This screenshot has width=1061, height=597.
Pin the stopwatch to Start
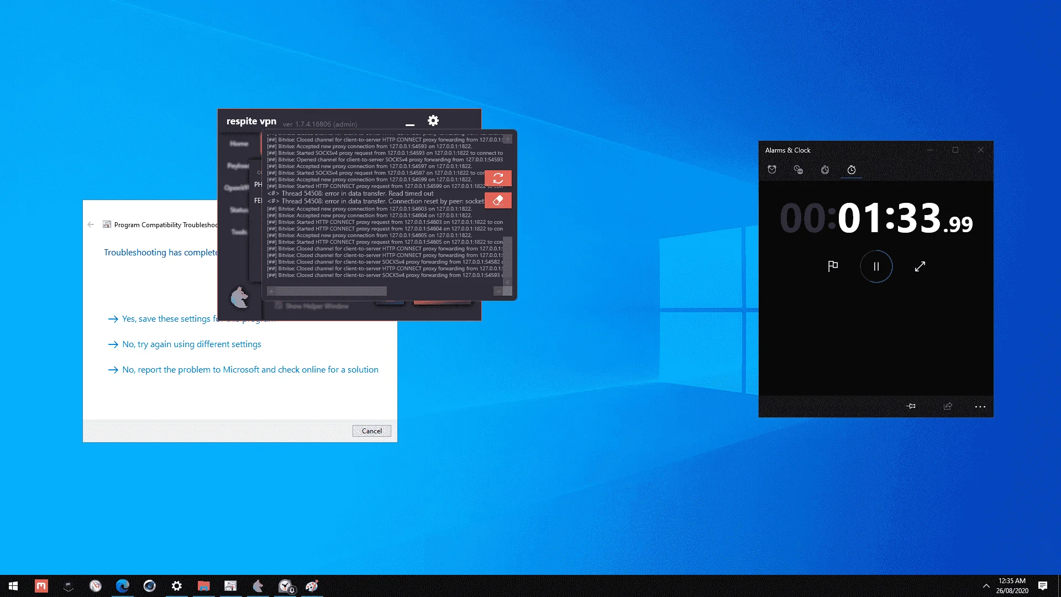pos(911,406)
